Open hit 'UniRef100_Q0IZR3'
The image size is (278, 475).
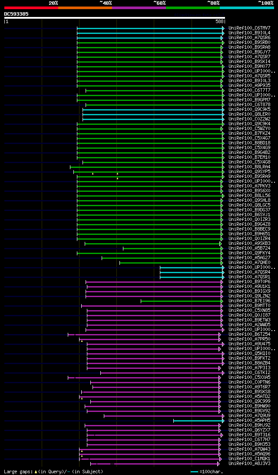249,220
